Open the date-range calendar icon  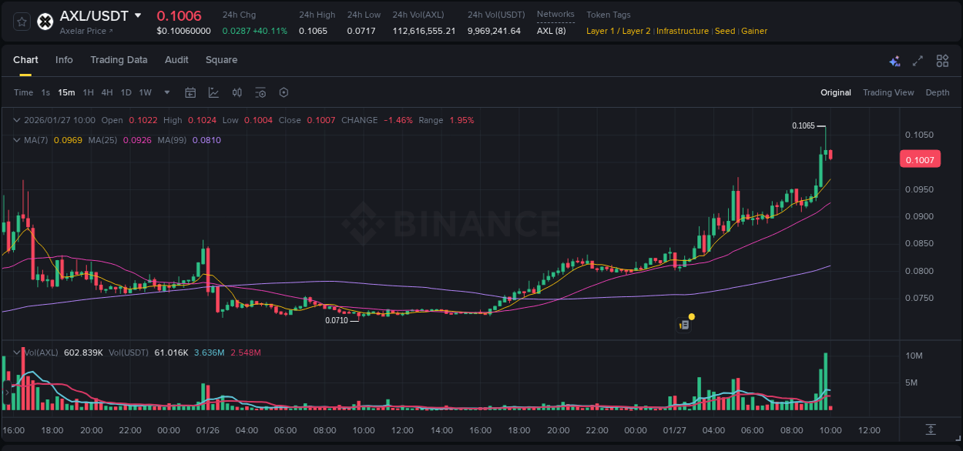click(x=190, y=92)
